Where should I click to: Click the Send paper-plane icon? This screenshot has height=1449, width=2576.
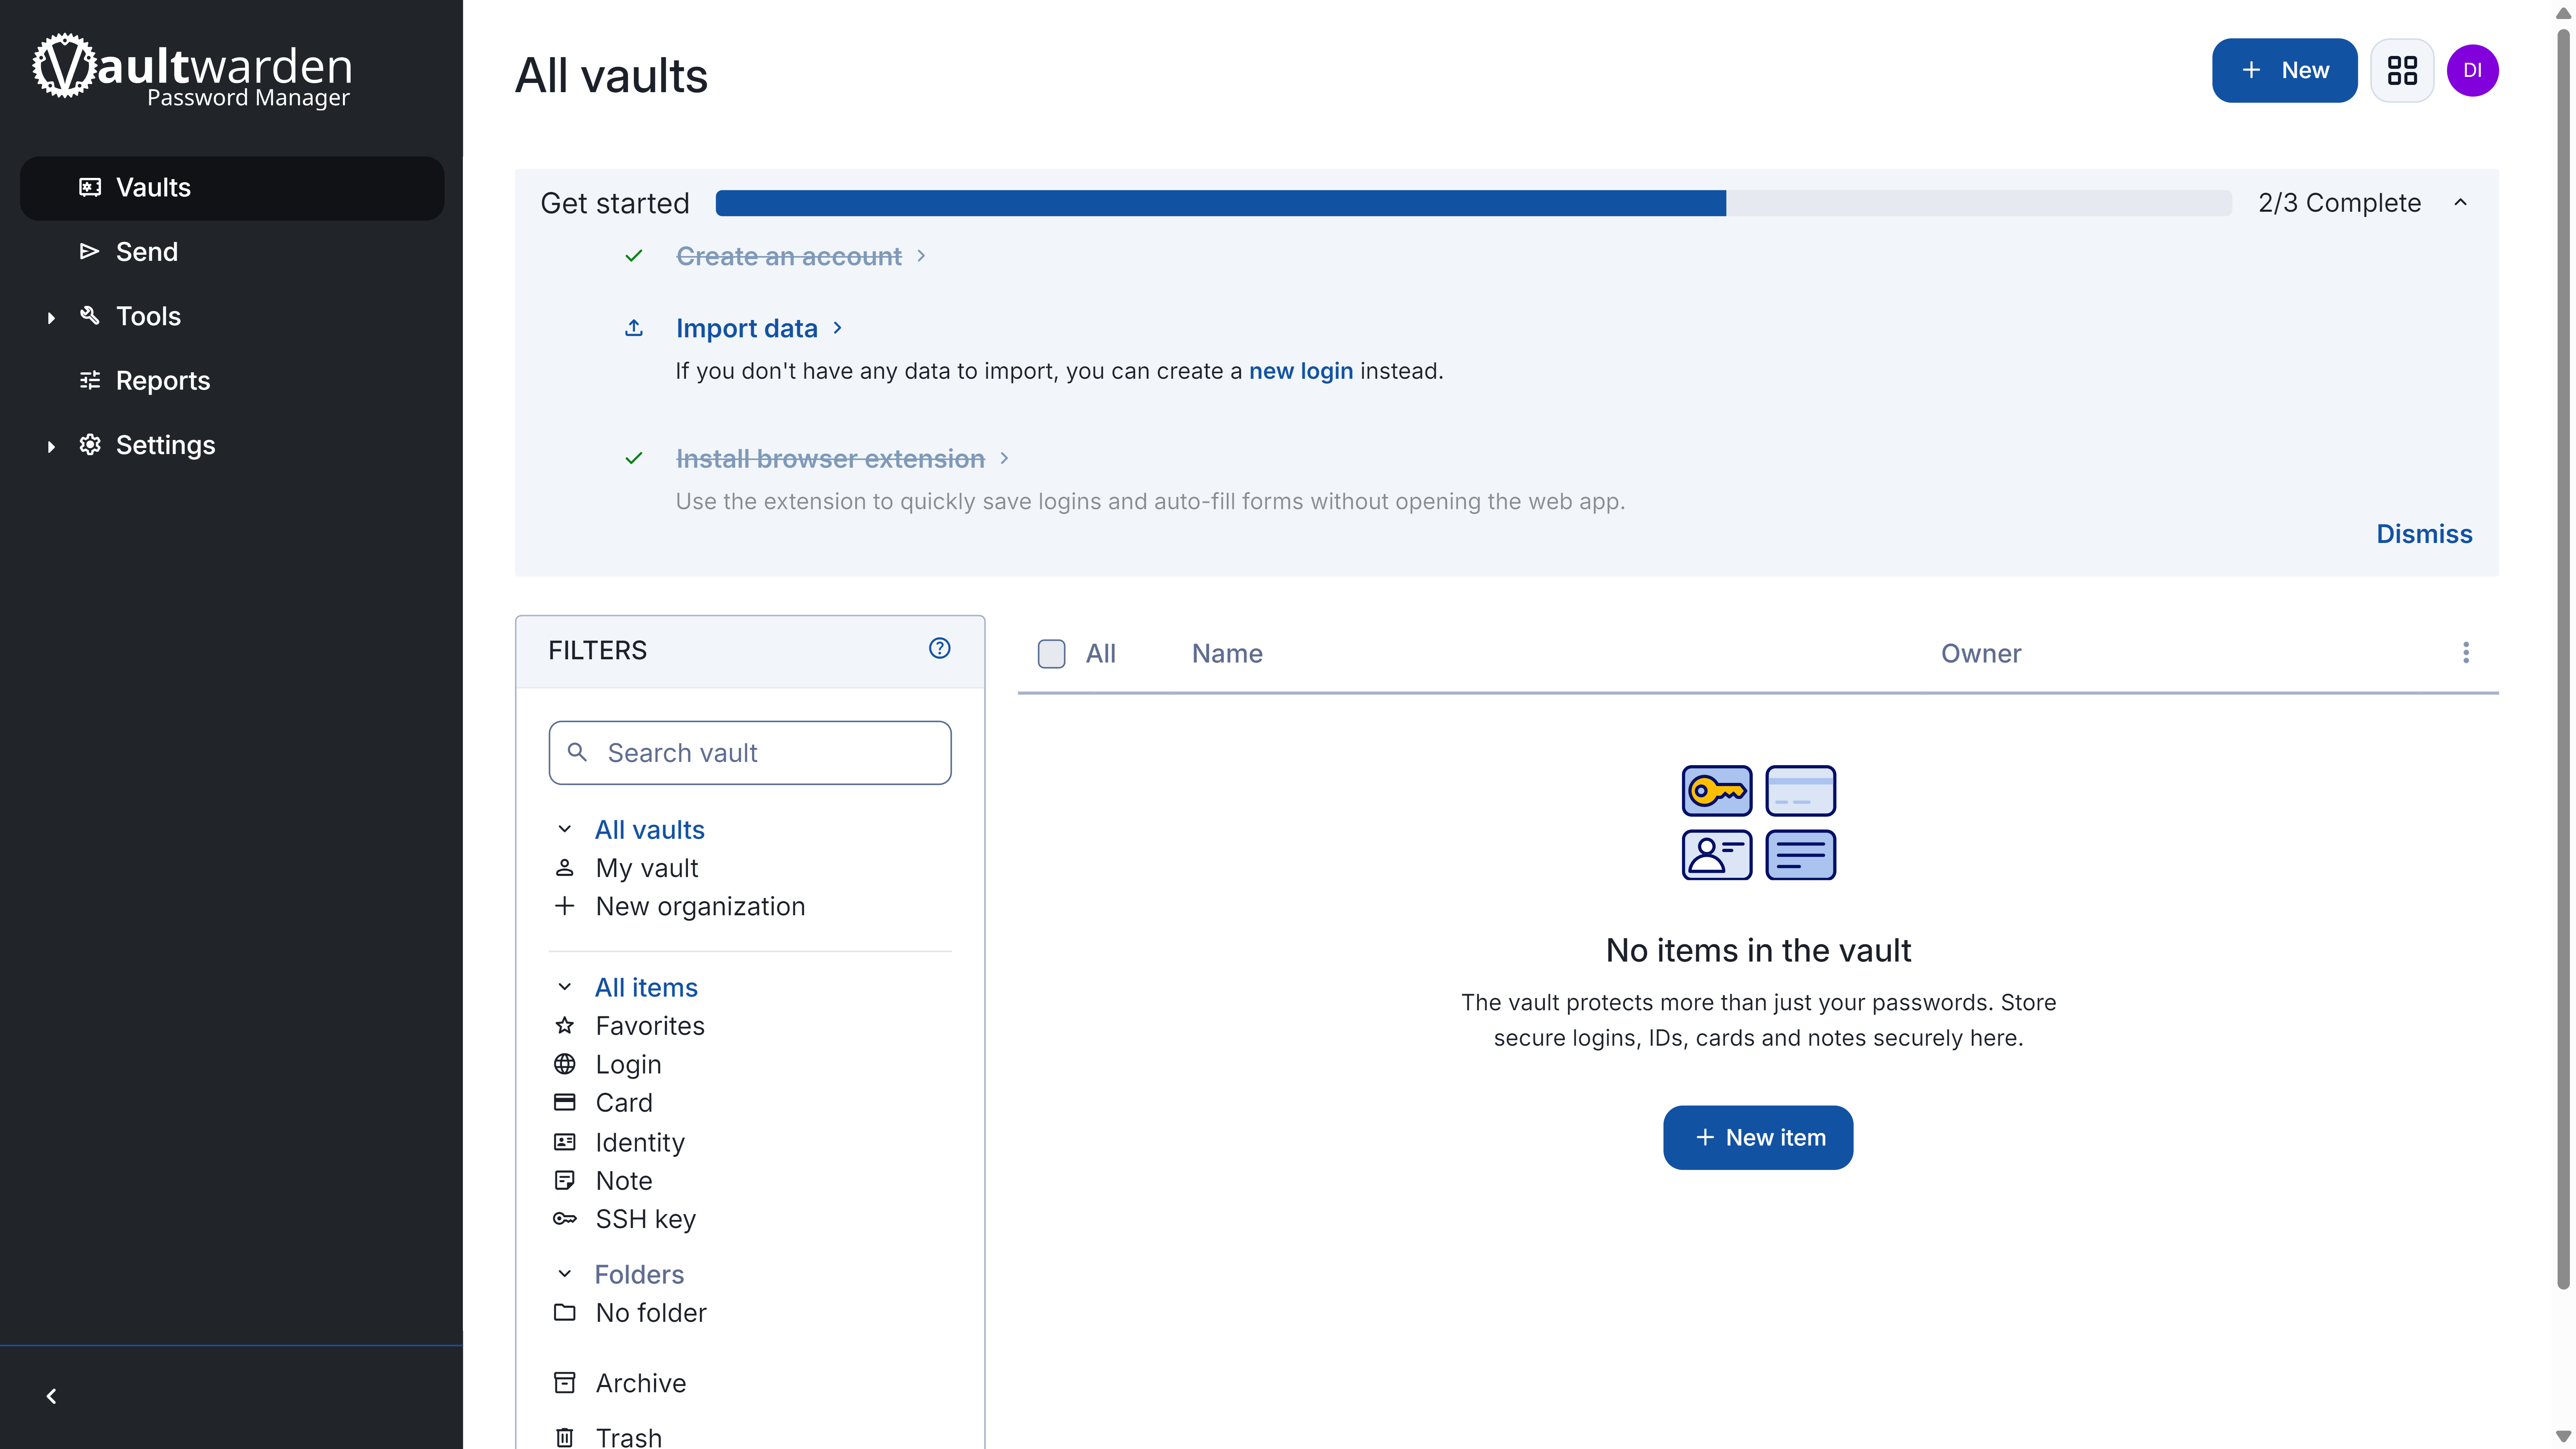coord(90,251)
